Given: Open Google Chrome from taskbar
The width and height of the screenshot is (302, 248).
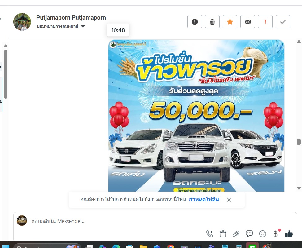Looking at the screenshot, I should [x=171, y=246].
